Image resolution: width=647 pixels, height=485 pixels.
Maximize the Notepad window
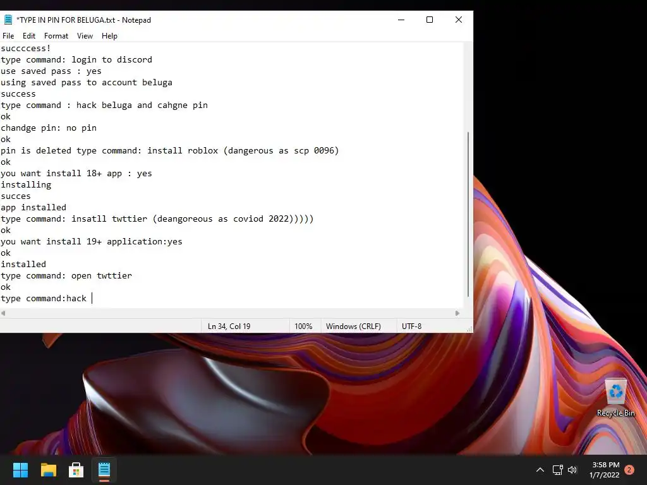[430, 20]
